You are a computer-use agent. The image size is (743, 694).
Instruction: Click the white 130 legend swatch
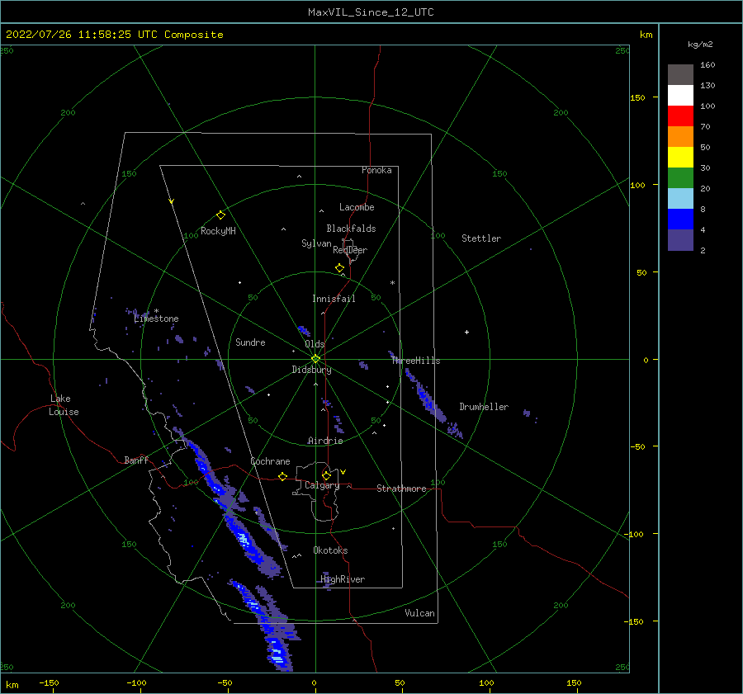pyautogui.click(x=680, y=95)
